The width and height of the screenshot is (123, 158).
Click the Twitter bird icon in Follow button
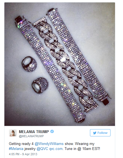95,133
